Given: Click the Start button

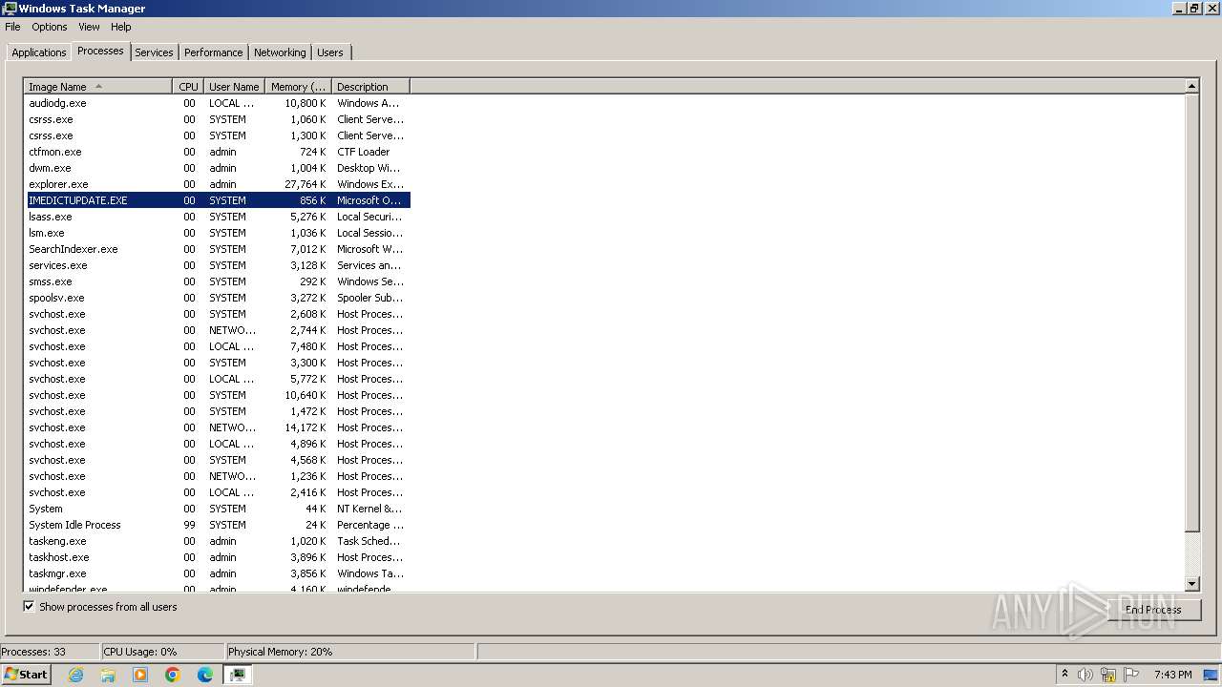Looking at the screenshot, I should coord(27,675).
